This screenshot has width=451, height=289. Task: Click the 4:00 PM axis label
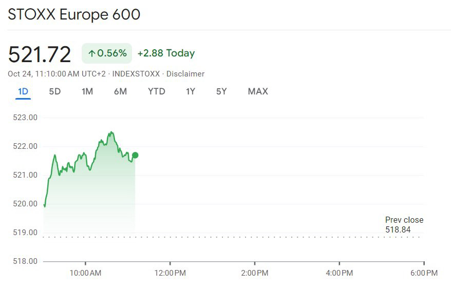(x=340, y=273)
